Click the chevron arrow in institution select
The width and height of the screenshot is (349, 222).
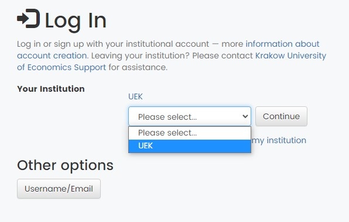(x=245, y=116)
